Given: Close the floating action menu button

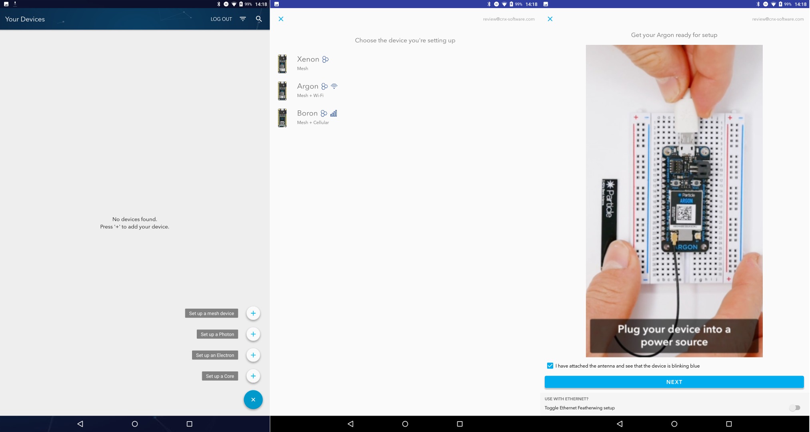Looking at the screenshot, I should [x=253, y=400].
